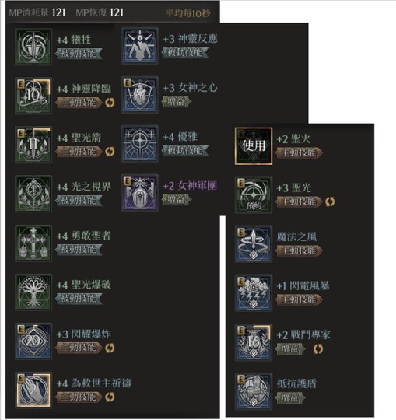Click the purple 女神軍團 skill icon

tap(139, 193)
